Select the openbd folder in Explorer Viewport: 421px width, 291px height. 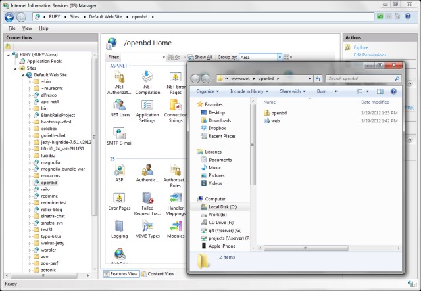coord(279,113)
